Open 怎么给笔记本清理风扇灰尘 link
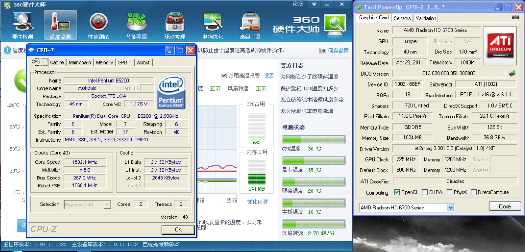 tap(312, 100)
